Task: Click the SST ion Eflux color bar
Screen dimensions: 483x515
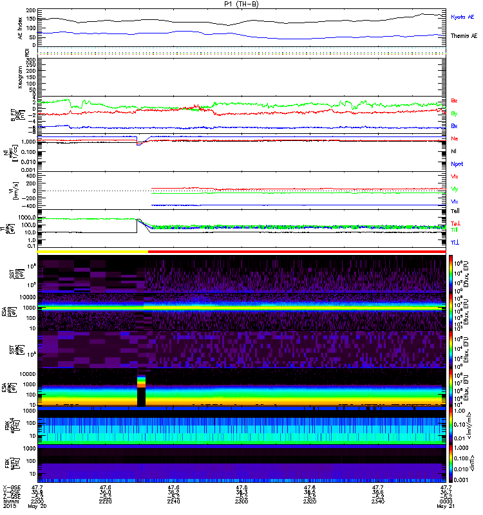Action: (x=451, y=274)
